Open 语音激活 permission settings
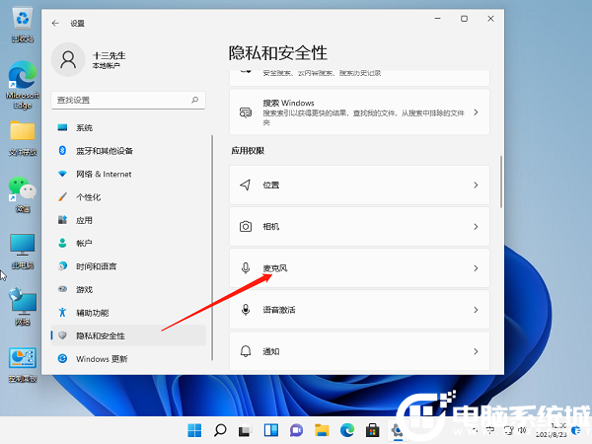 359,310
